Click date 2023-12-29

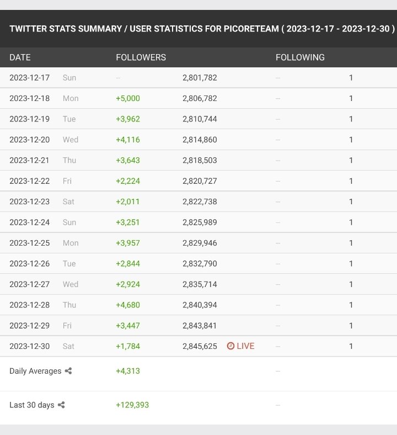(x=29, y=326)
